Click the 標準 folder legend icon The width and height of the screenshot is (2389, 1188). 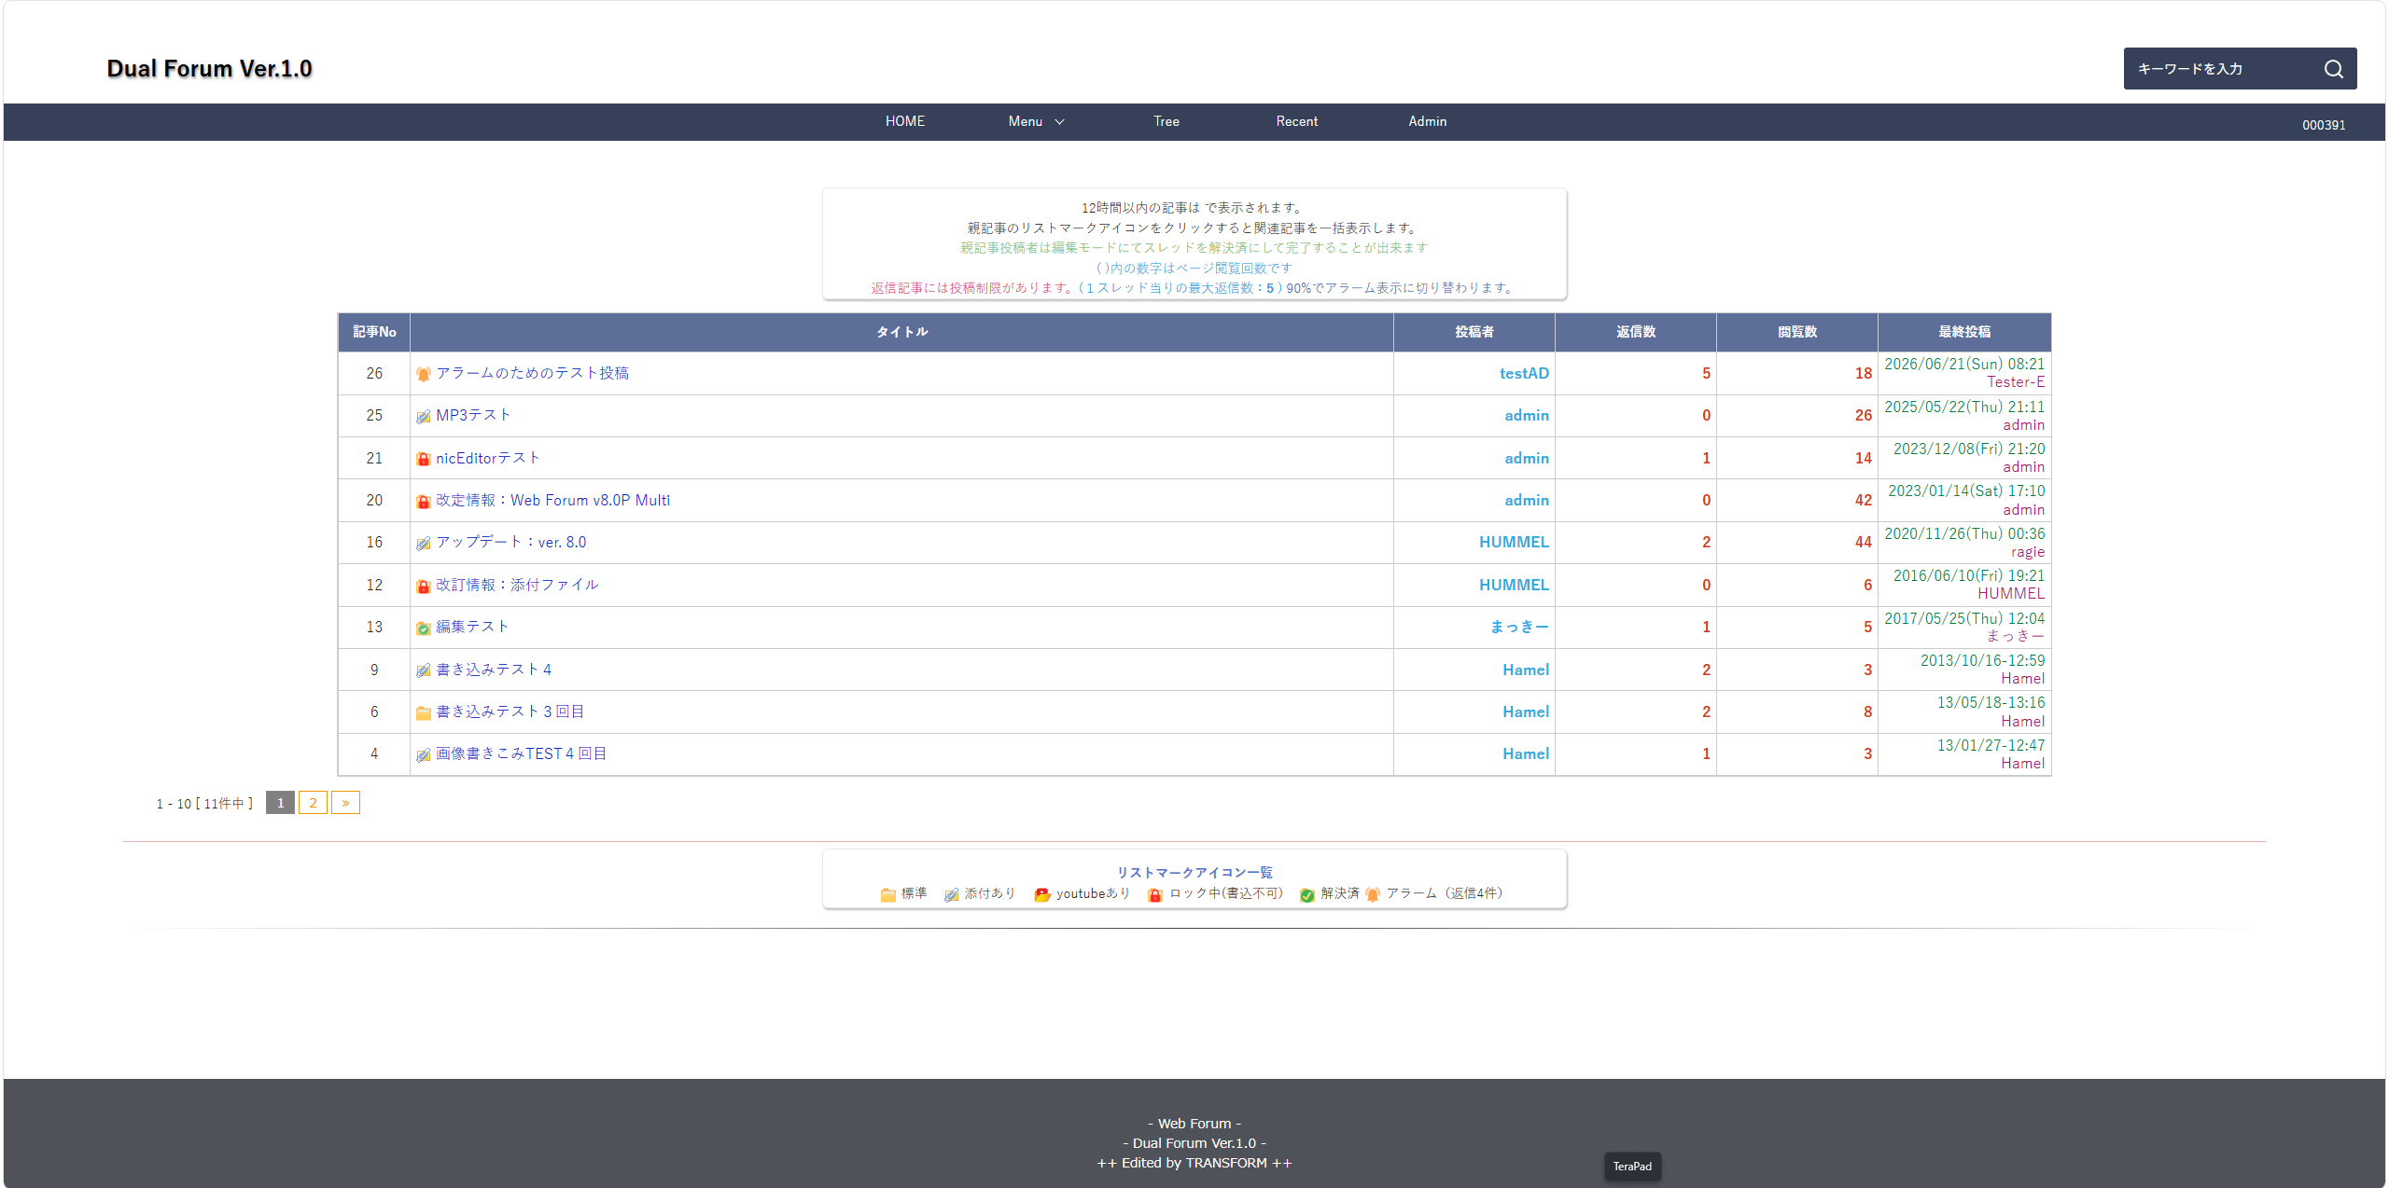[x=887, y=894]
